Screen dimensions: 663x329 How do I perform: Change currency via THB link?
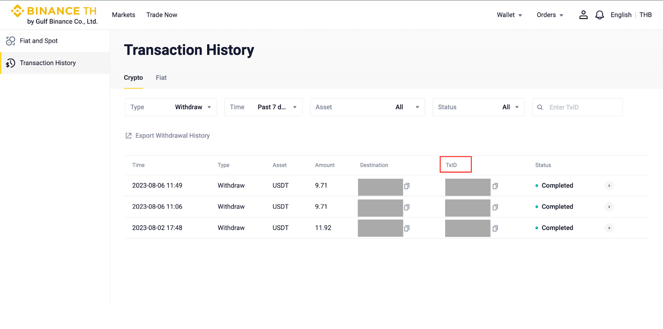coord(646,15)
